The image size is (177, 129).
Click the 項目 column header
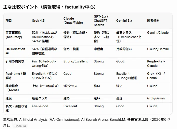coord(9,21)
